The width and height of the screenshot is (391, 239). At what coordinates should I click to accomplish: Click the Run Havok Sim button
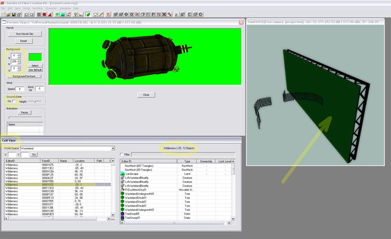pos(24,34)
